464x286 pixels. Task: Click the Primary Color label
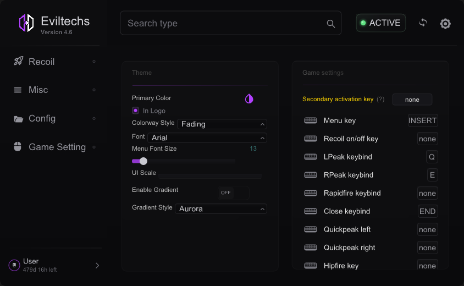pyautogui.click(x=152, y=98)
